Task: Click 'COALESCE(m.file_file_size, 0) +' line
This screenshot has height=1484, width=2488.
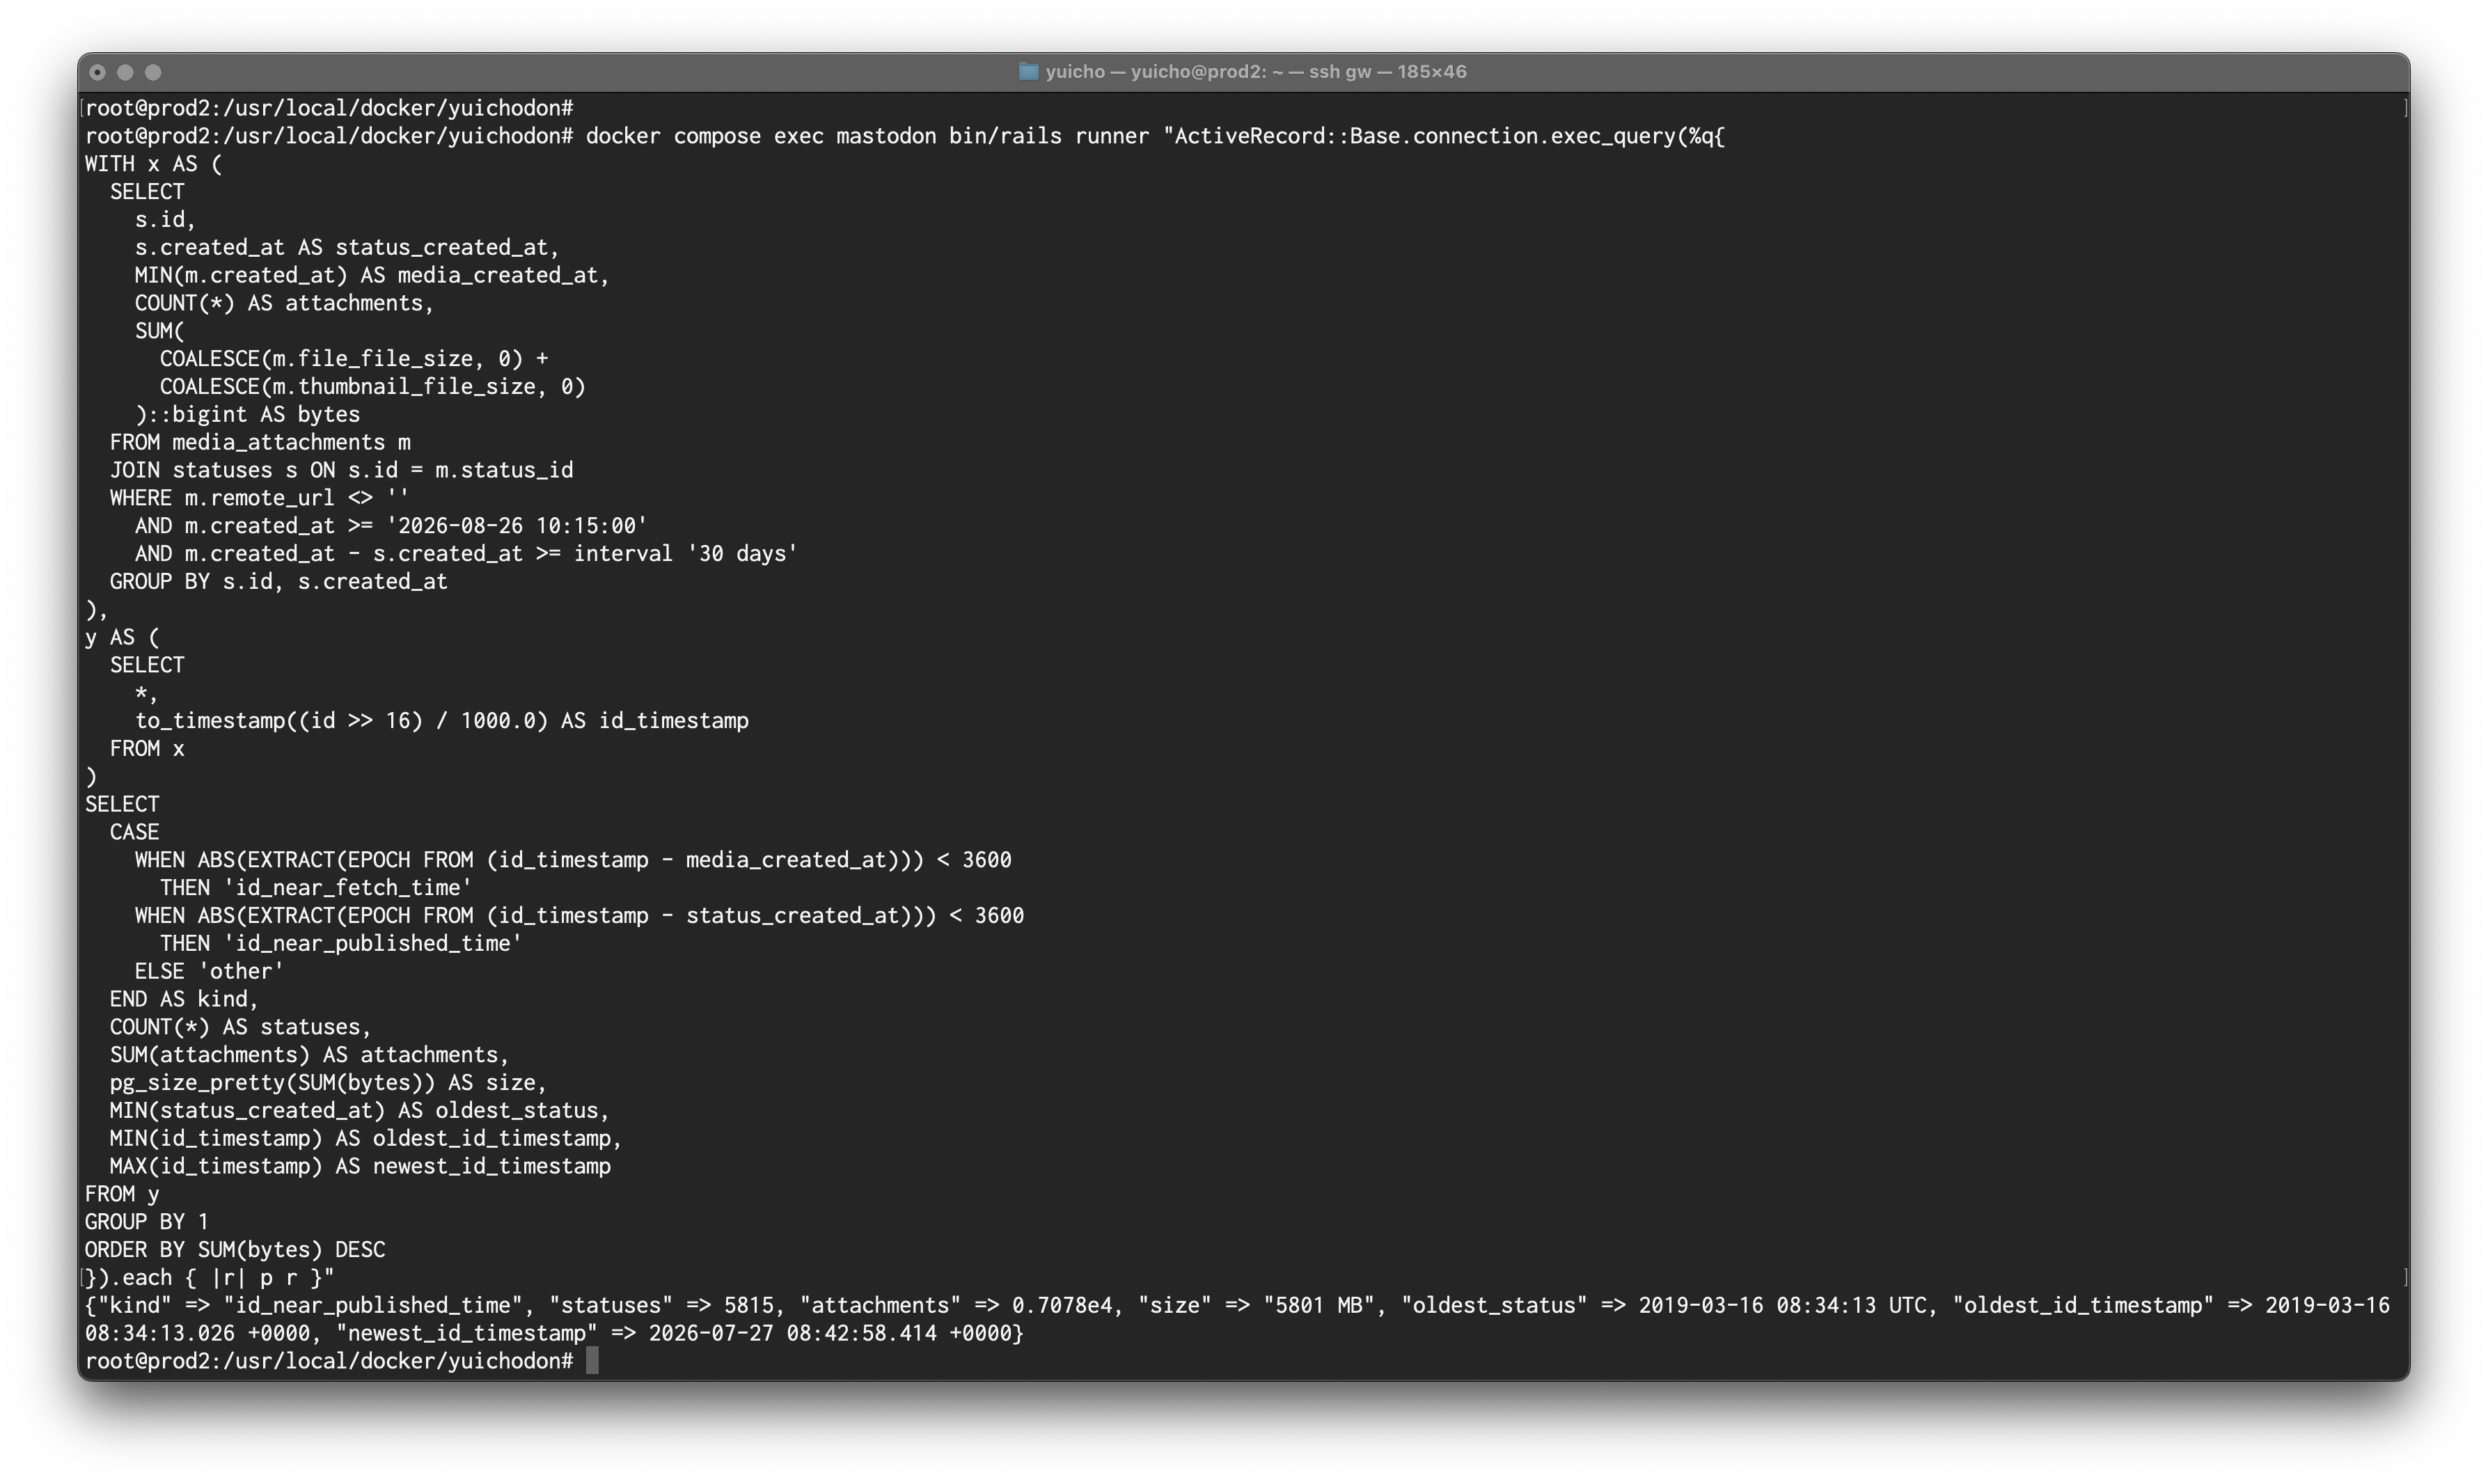Action: click(354, 359)
